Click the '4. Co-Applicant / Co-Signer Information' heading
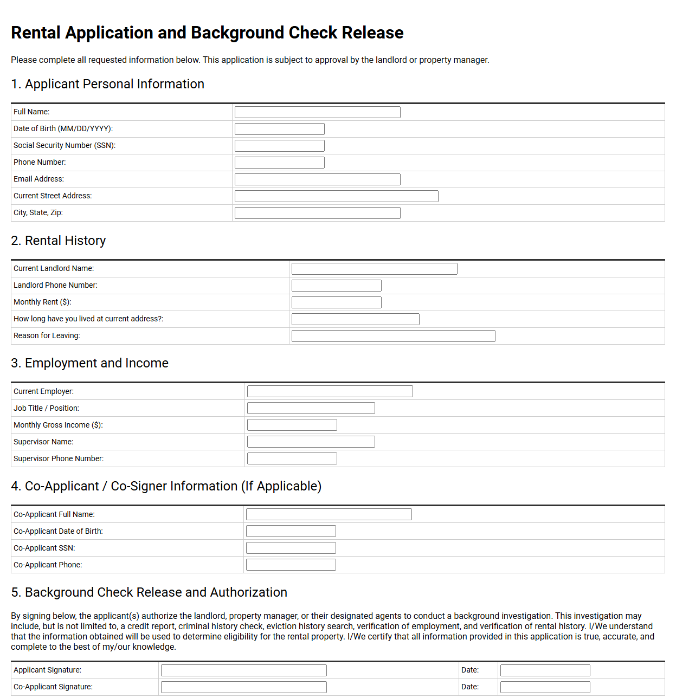 pyautogui.click(x=166, y=486)
